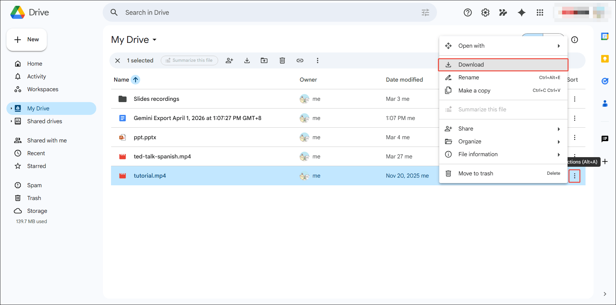Image resolution: width=616 pixels, height=305 pixels.
Task: Select Download from the context menu
Action: point(471,64)
